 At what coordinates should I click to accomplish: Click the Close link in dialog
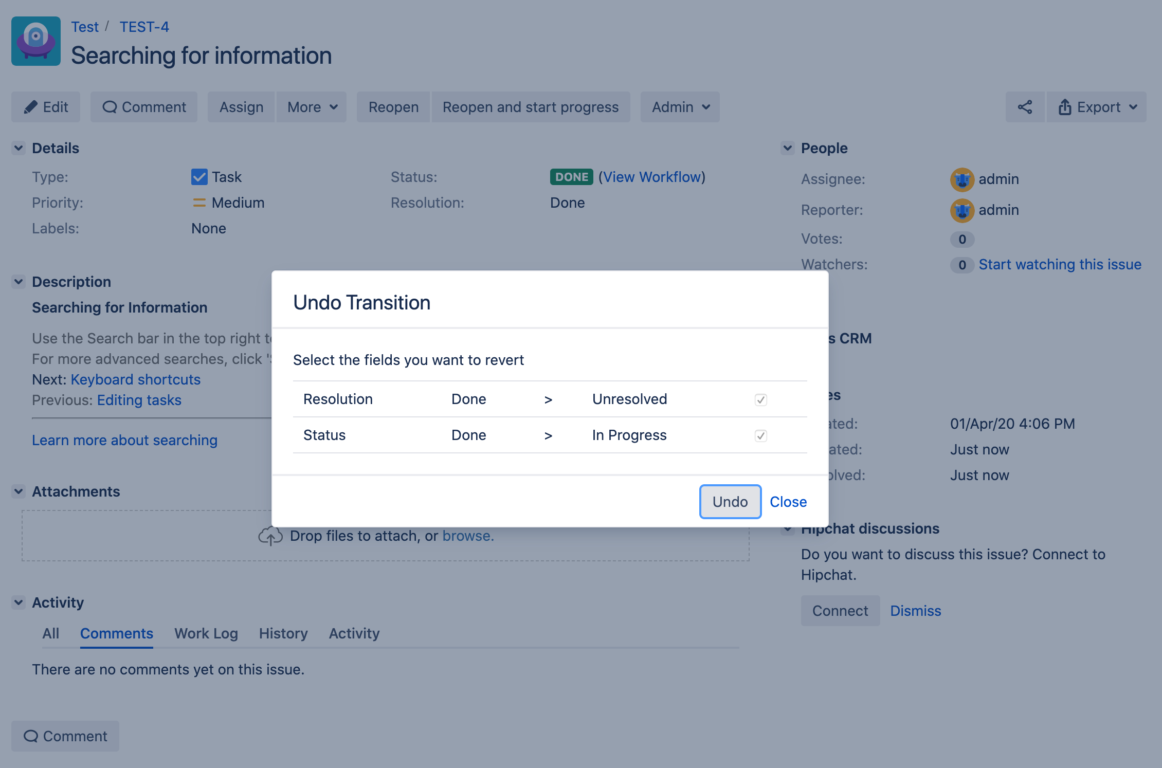point(788,502)
